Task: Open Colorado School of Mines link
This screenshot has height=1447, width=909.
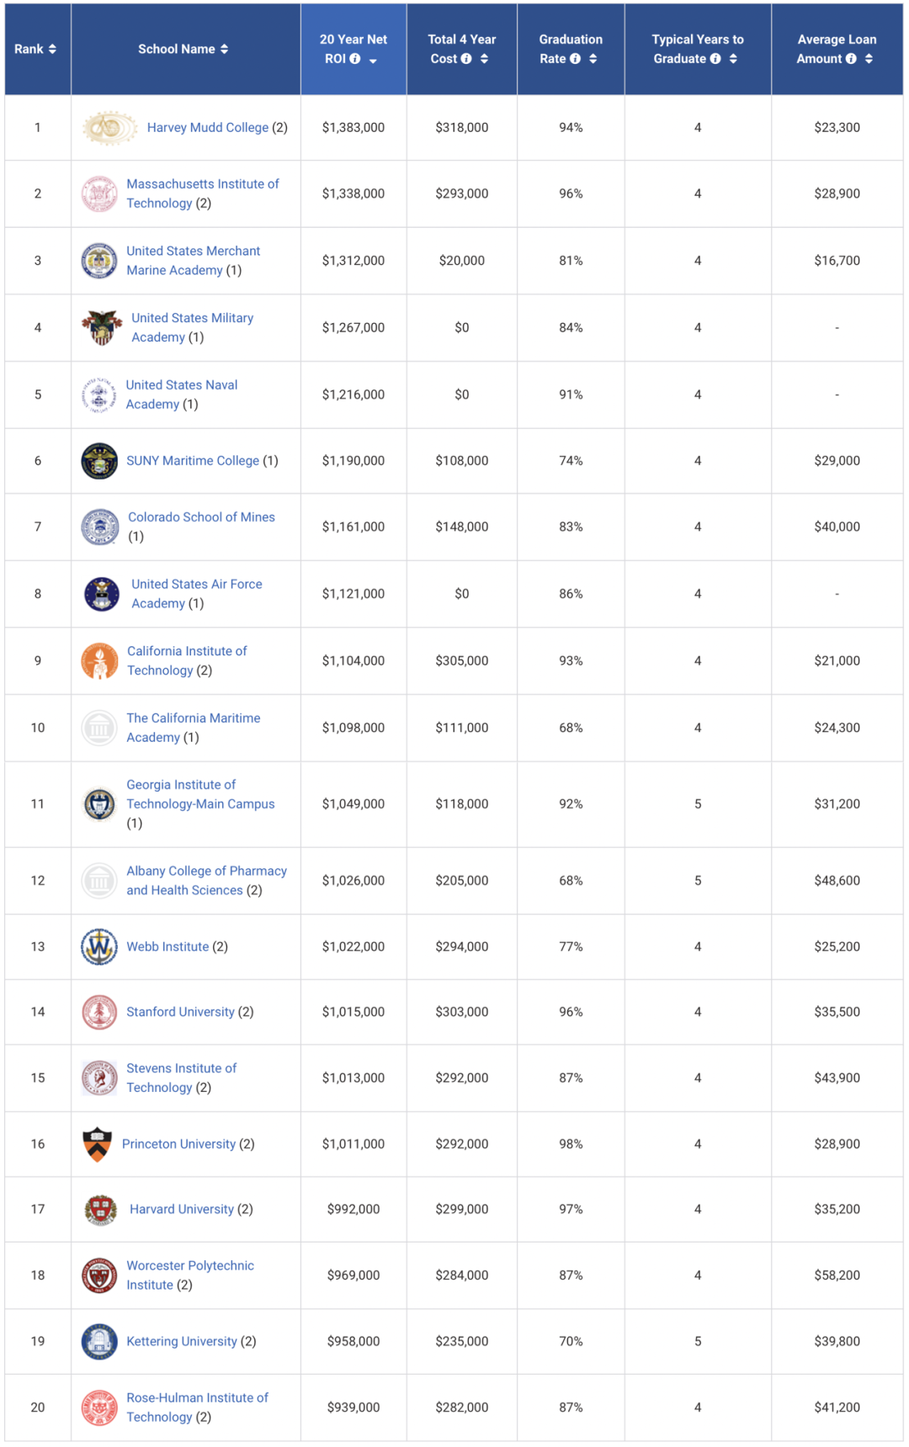Action: pyautogui.click(x=201, y=517)
